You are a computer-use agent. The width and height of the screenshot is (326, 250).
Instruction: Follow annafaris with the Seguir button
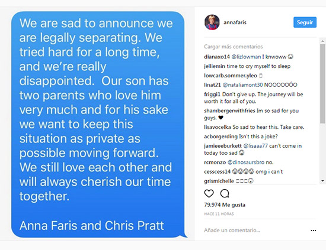tap(305, 22)
